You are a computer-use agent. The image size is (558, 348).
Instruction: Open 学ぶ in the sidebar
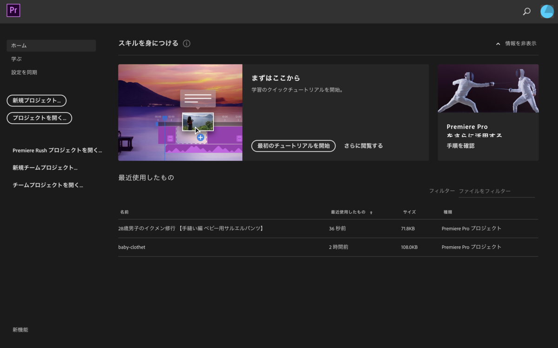pos(16,59)
